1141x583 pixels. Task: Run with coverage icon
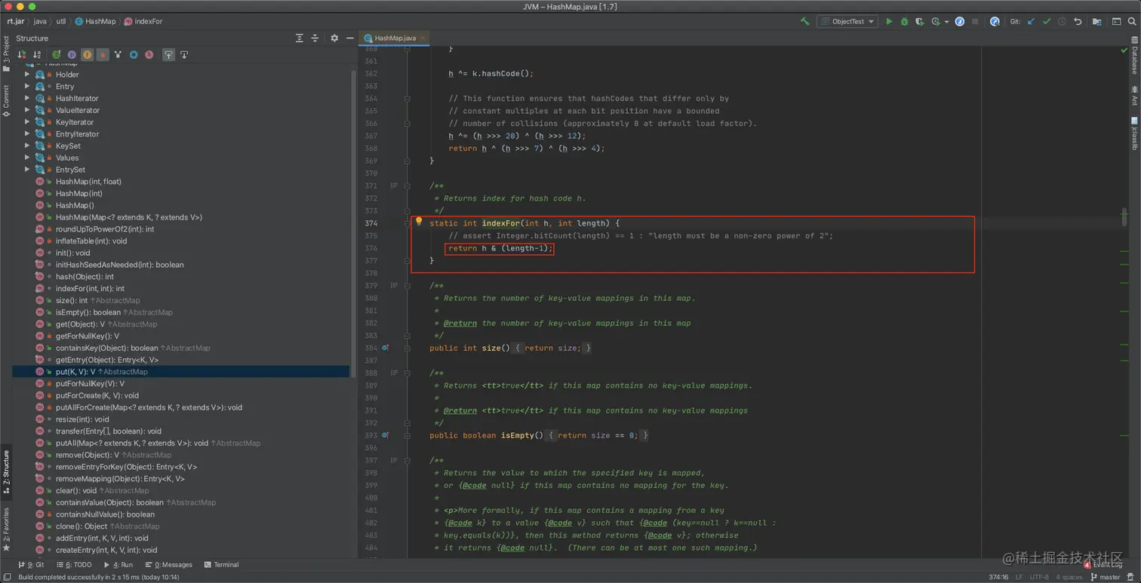tap(919, 22)
